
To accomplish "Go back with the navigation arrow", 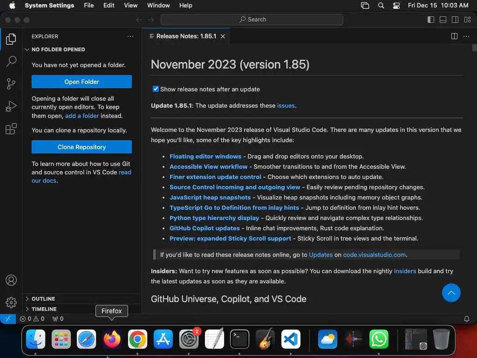I will coord(139,20).
